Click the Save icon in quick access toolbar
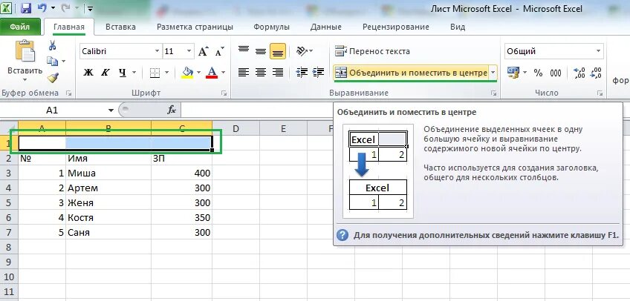The width and height of the screenshot is (630, 301). pyautogui.click(x=26, y=8)
